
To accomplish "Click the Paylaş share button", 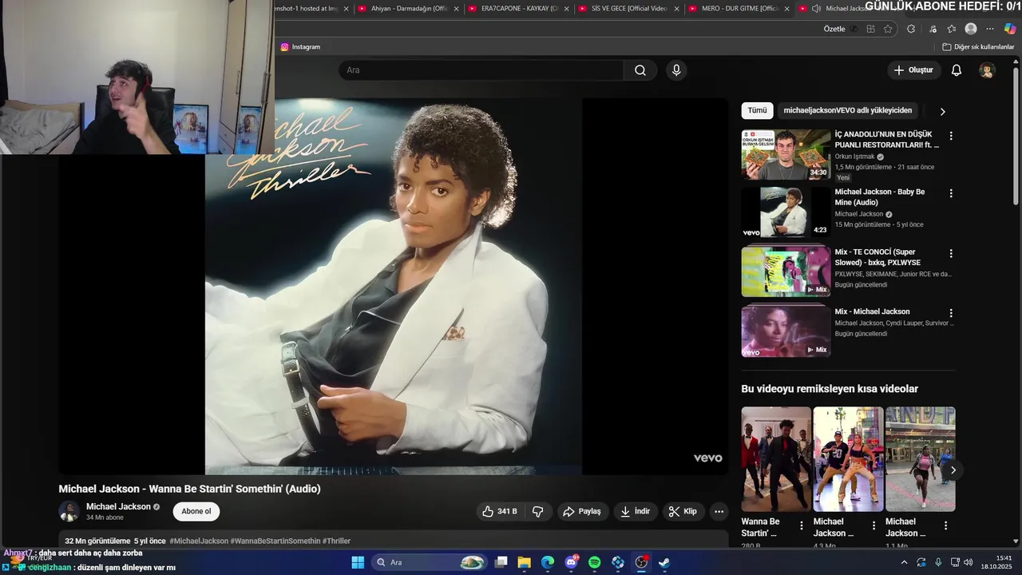I will [x=582, y=511].
